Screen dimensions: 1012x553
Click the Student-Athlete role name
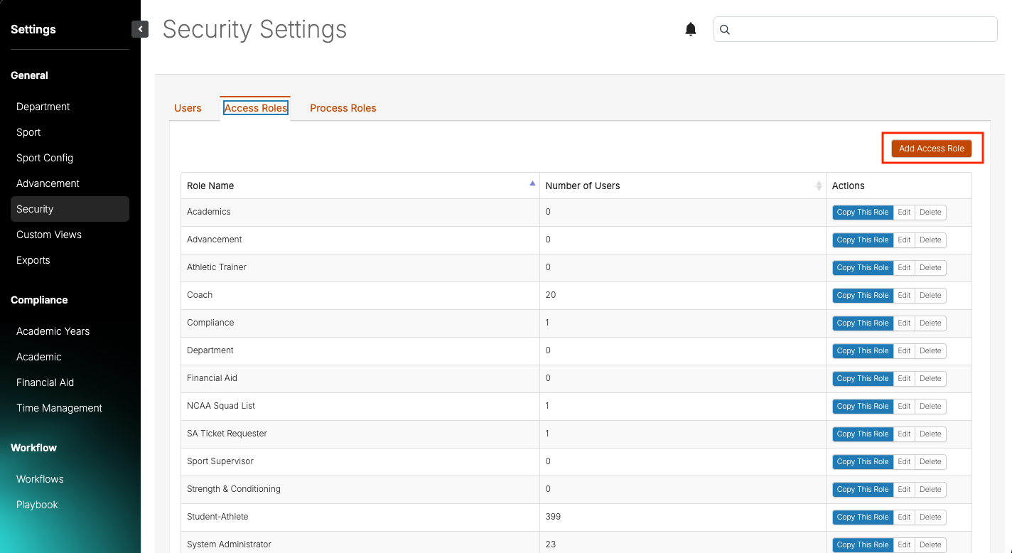pyautogui.click(x=217, y=517)
